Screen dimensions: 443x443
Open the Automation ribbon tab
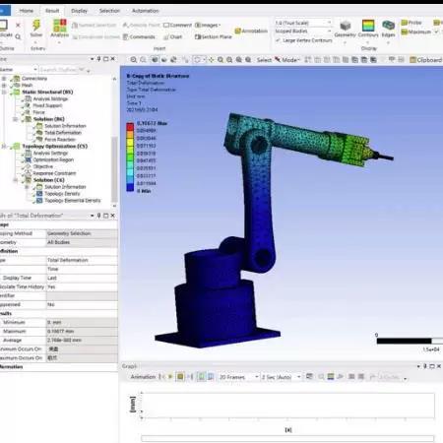146,11
